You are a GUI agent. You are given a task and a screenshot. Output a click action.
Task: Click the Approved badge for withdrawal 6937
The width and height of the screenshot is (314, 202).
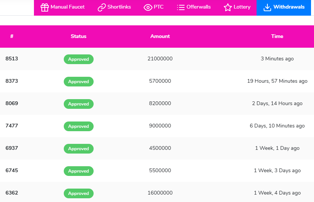click(x=78, y=149)
